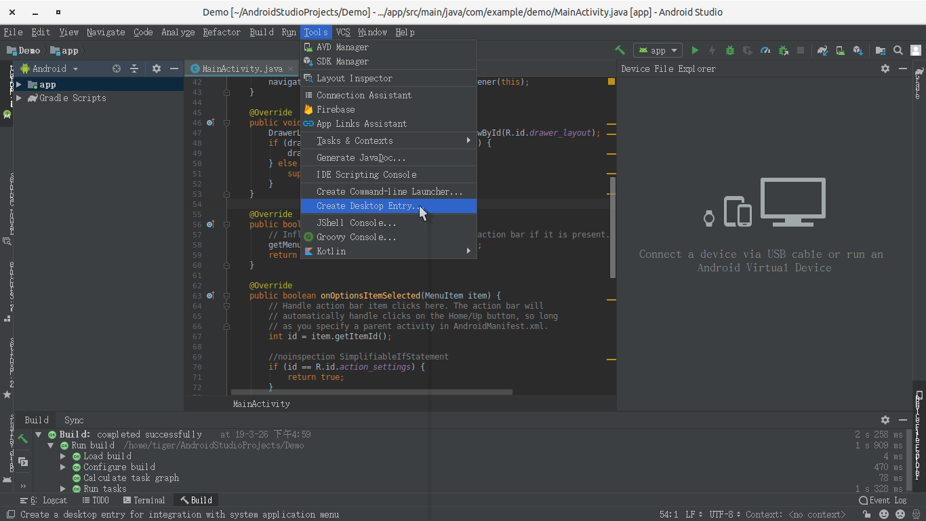Click the tool windows toggle in status bar
The width and height of the screenshot is (926, 521).
pos(9,515)
